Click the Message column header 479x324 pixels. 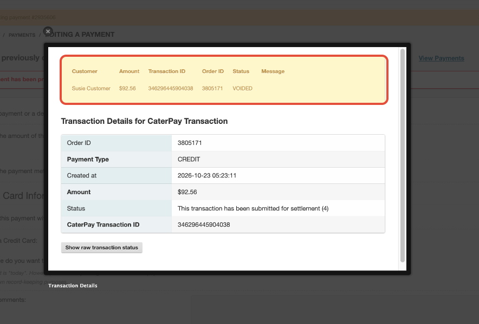(273, 71)
